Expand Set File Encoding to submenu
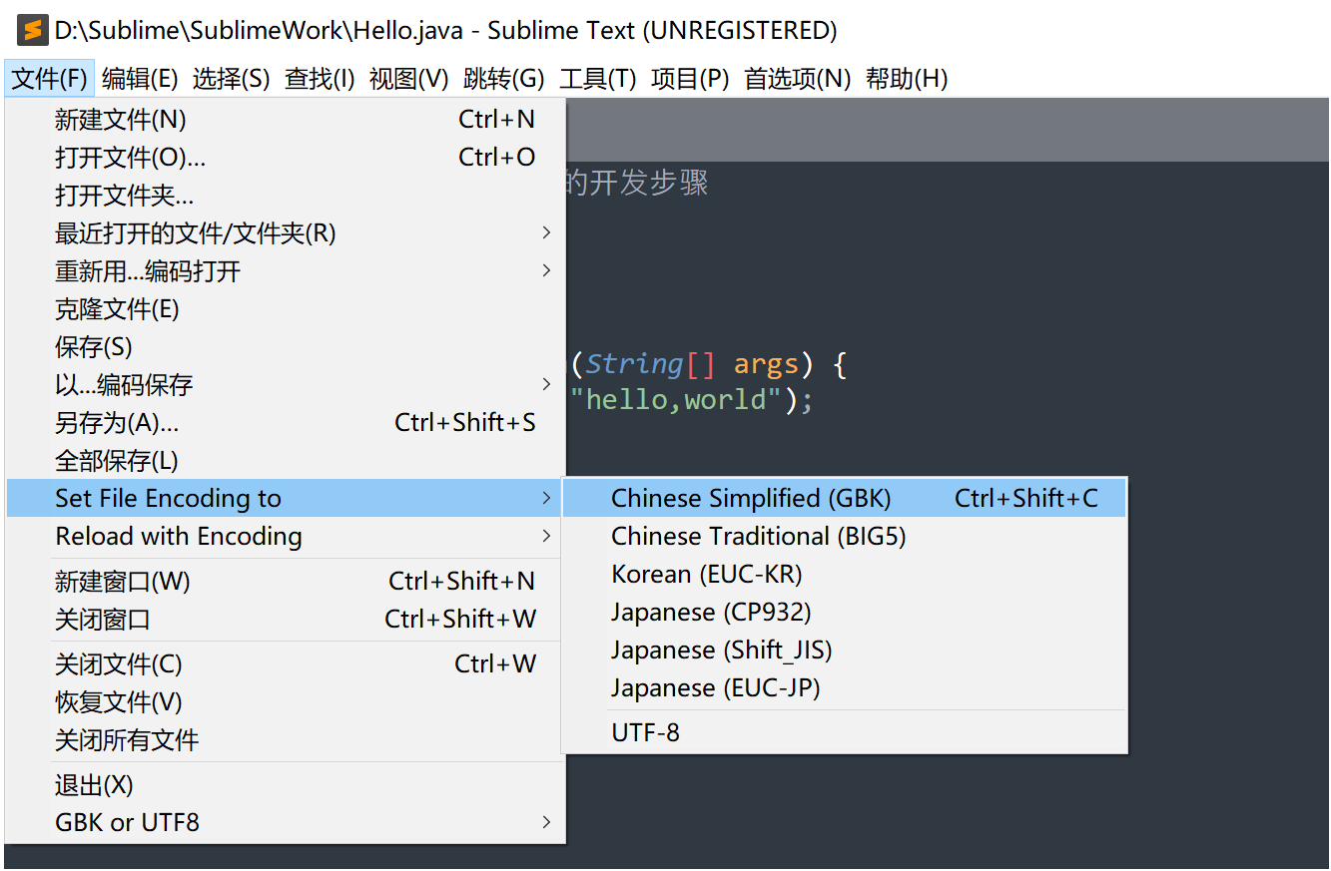The image size is (1331, 871). tap(286, 498)
